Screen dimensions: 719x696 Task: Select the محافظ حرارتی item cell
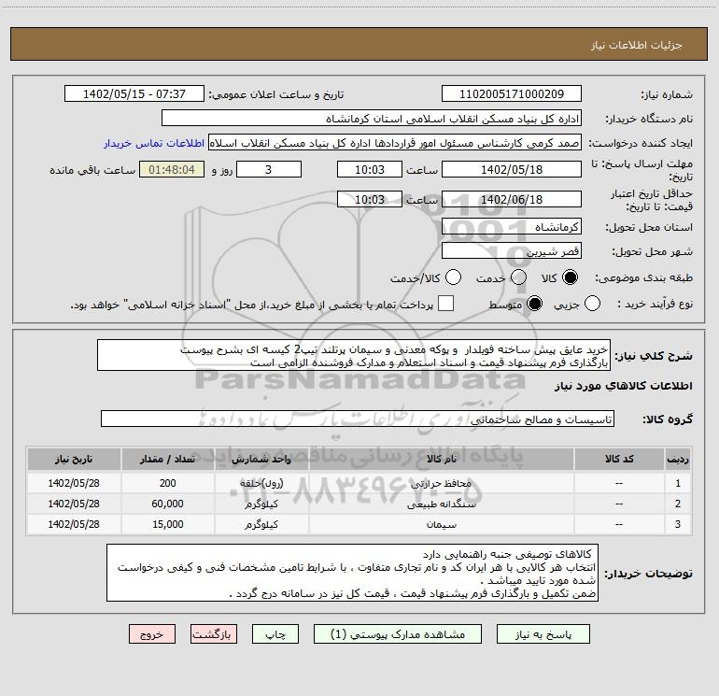tap(441, 483)
